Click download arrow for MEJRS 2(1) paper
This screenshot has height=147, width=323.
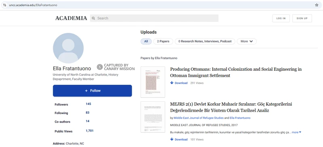(x=172, y=139)
